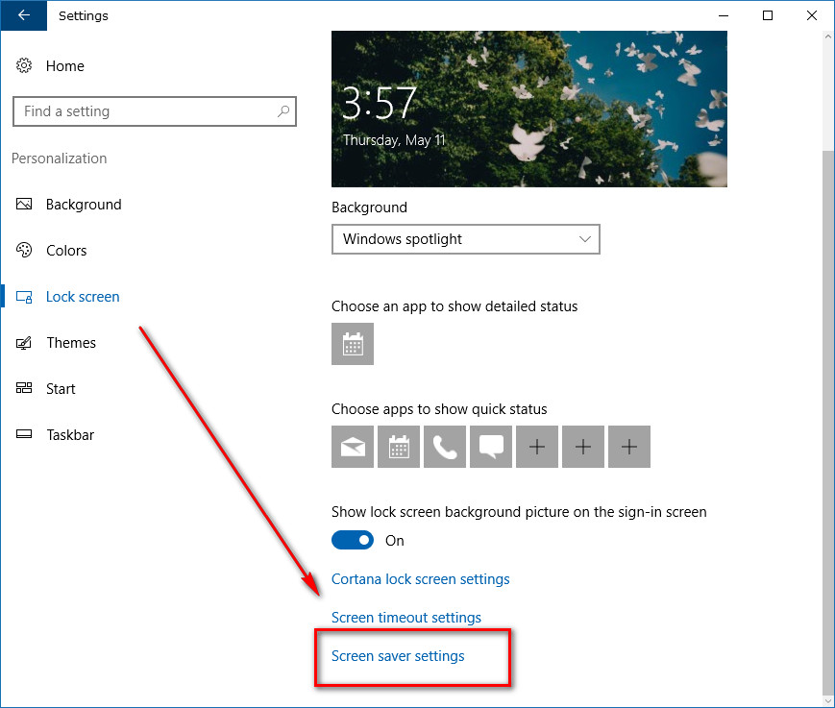The height and width of the screenshot is (708, 835).
Task: Click the back arrow in the Settings title bar
Action: pyautogui.click(x=22, y=15)
